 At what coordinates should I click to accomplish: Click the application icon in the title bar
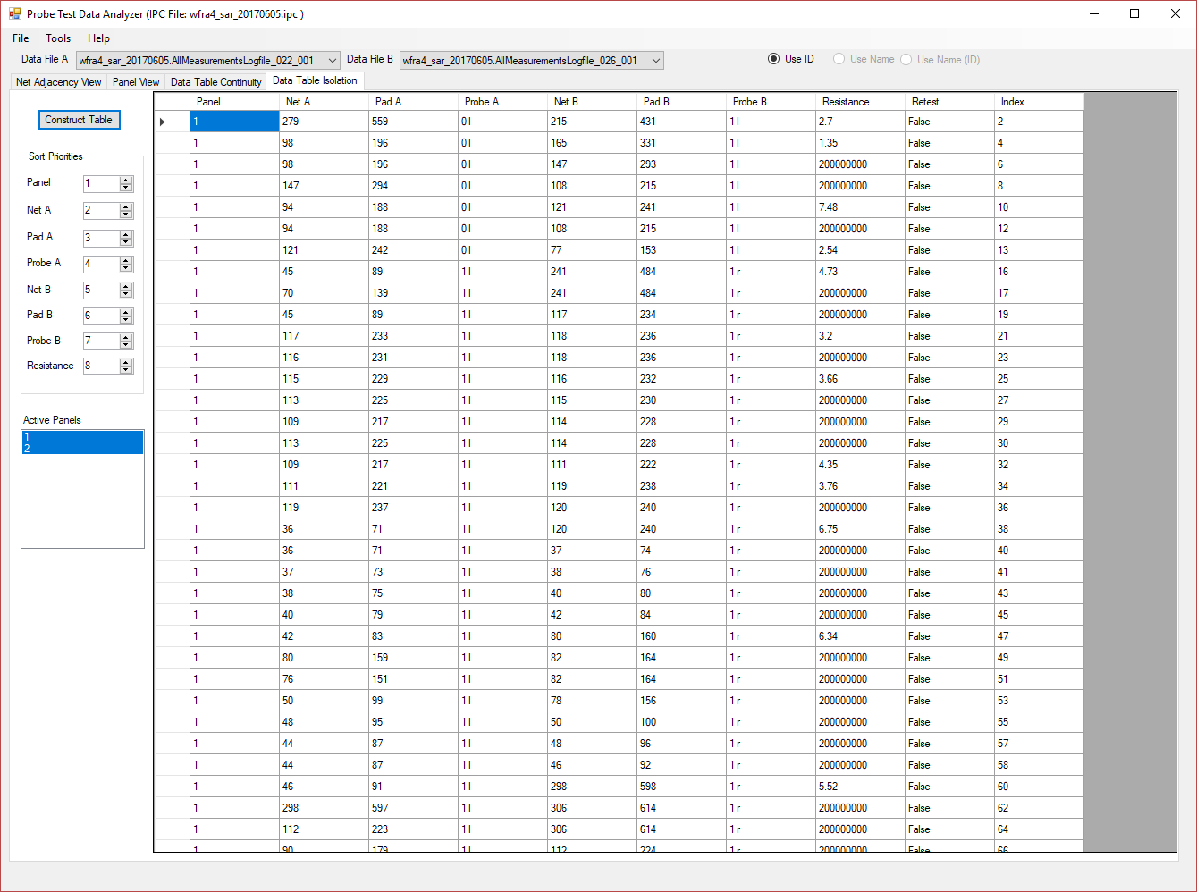tap(15, 13)
